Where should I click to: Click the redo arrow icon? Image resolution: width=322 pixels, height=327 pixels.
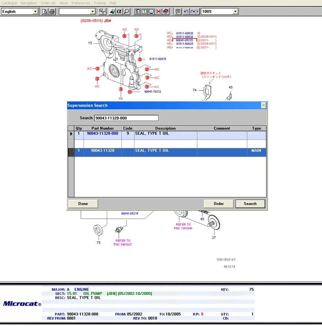point(193,11)
